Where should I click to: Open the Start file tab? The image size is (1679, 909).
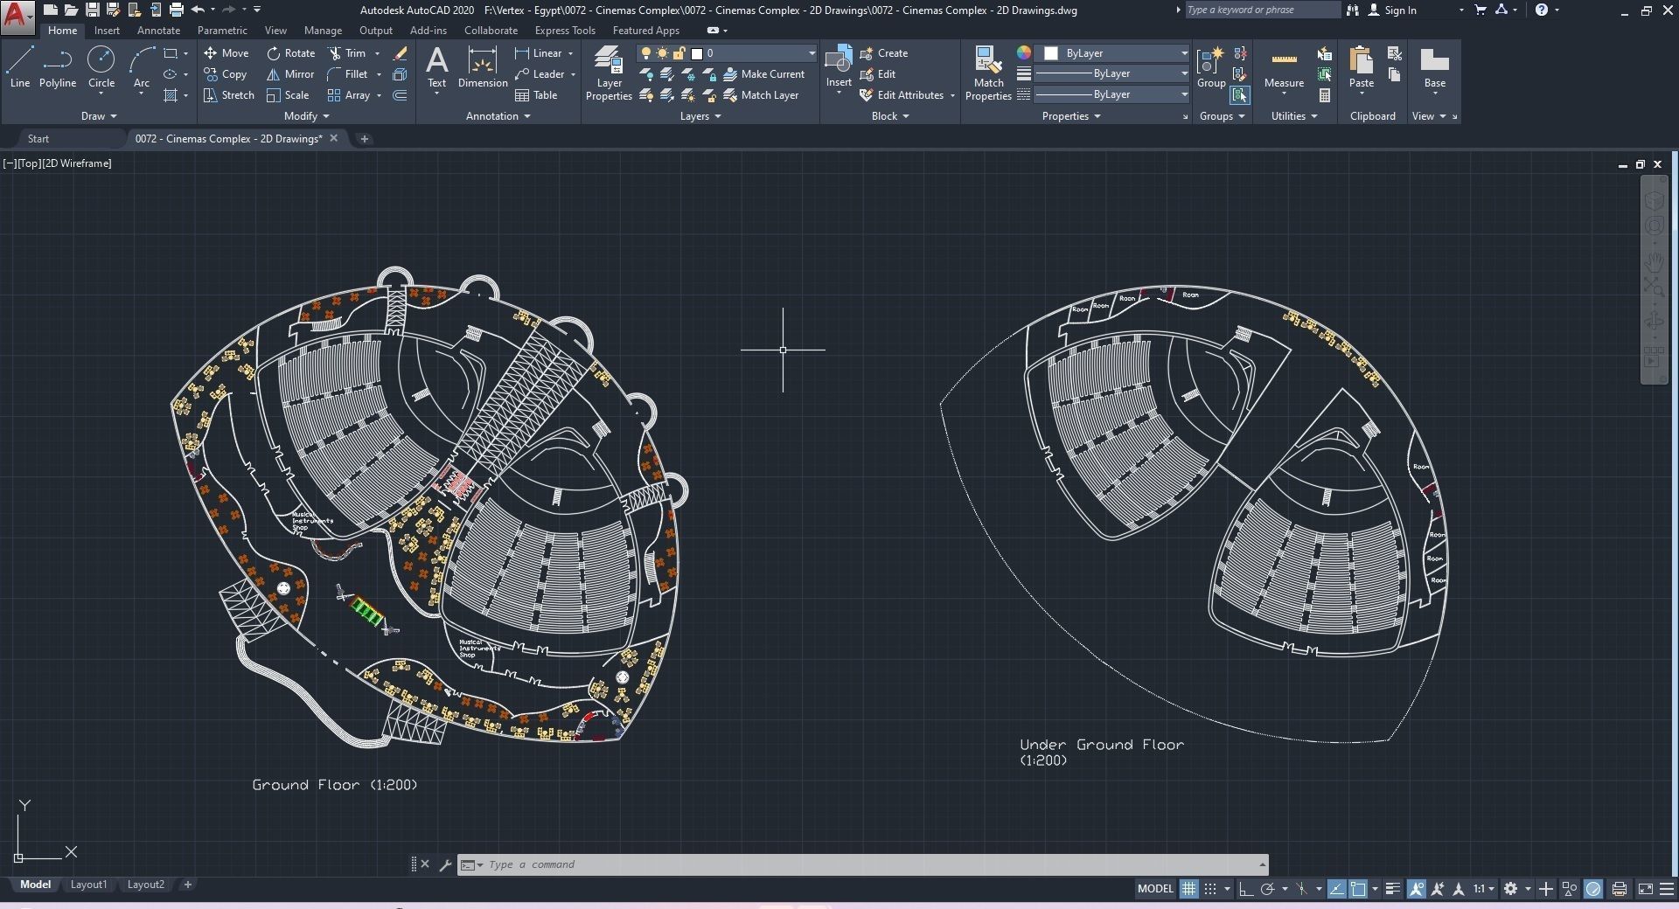pos(38,139)
